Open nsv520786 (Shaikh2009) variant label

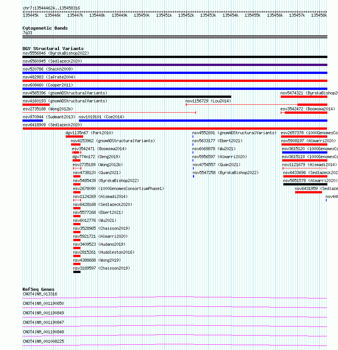pyautogui.click(x=48, y=69)
